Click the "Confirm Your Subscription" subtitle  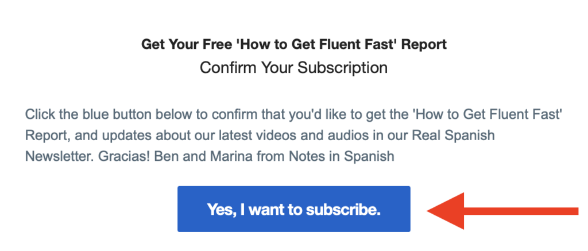tap(293, 68)
